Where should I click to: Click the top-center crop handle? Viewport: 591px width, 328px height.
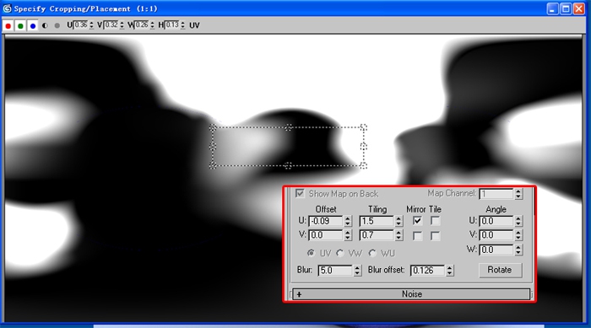(289, 127)
